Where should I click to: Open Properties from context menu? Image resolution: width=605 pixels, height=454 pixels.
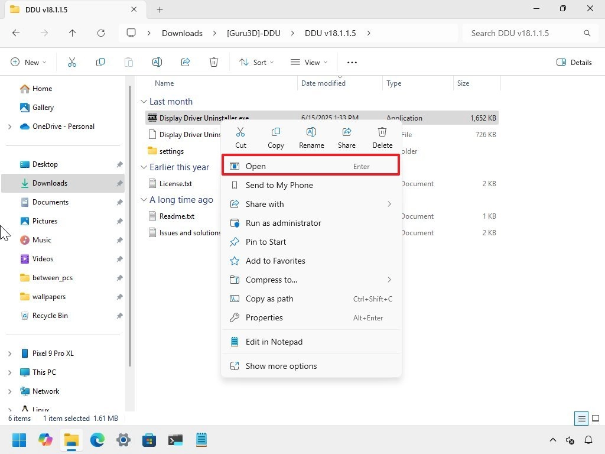click(311, 317)
